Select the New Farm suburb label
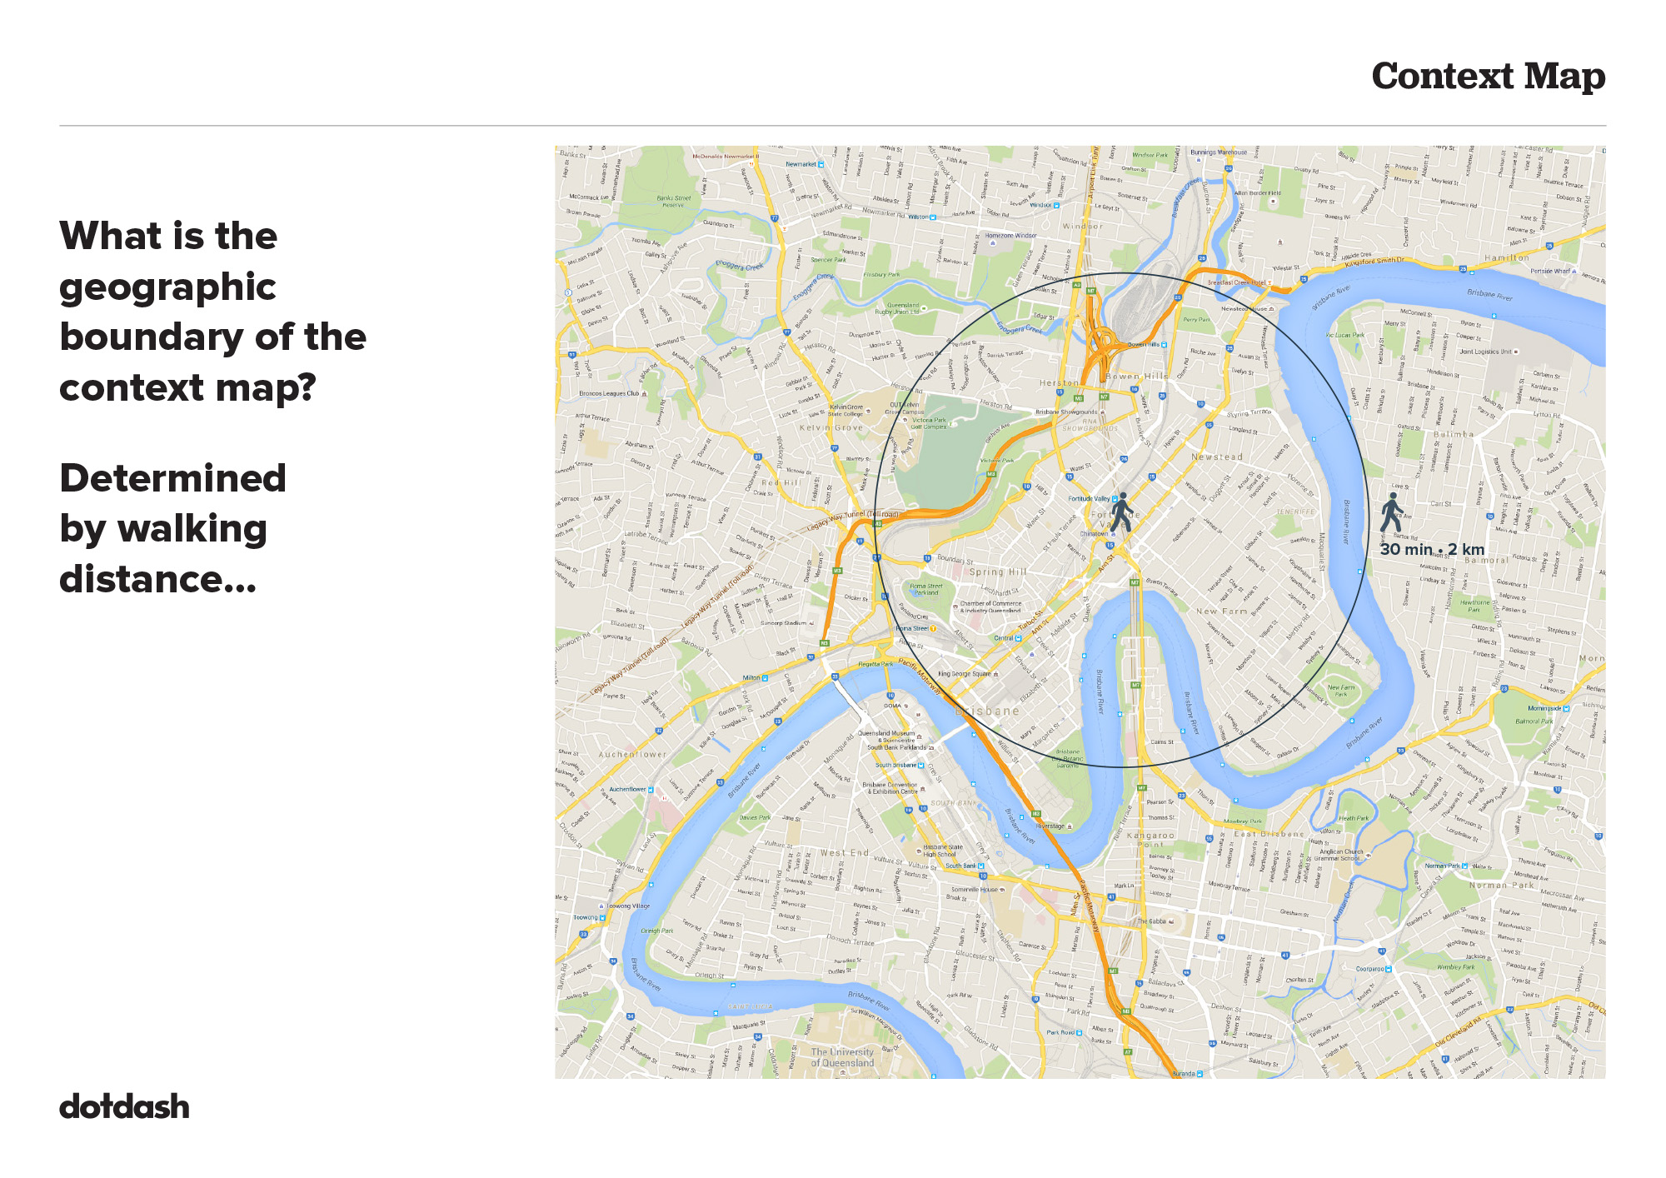 1222,611
